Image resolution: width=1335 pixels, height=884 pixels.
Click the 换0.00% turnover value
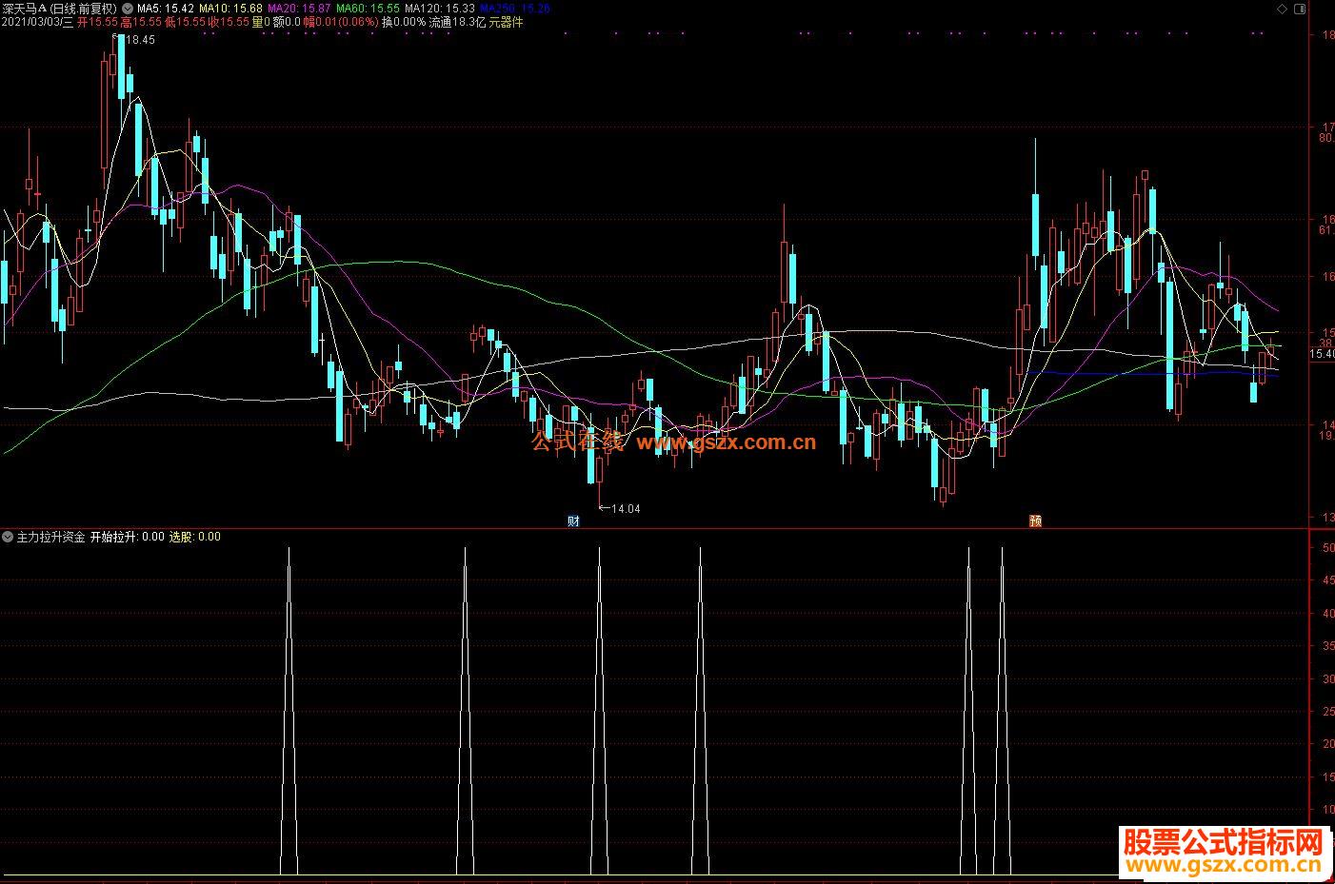[404, 22]
